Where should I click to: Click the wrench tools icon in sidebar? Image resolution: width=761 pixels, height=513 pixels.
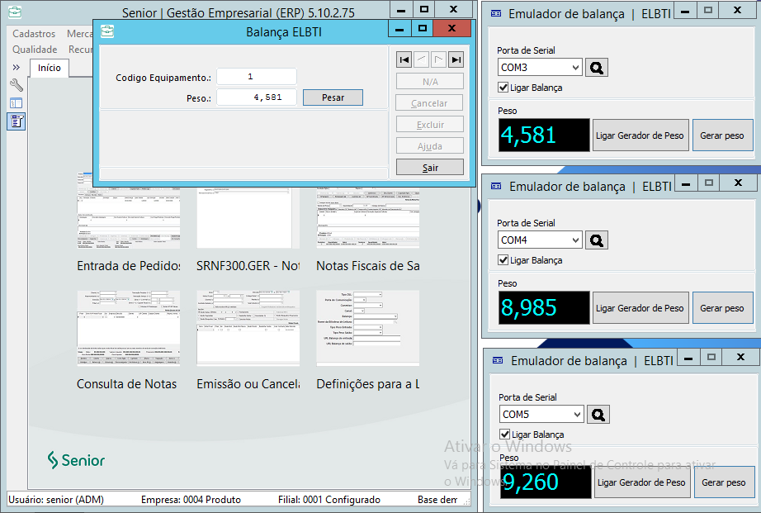(16, 85)
